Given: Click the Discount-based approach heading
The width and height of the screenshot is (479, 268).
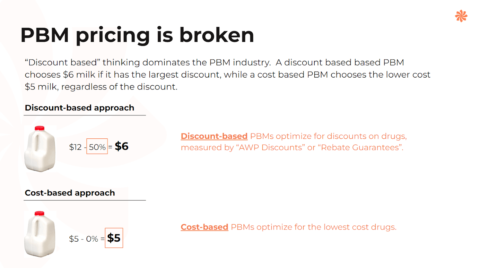Looking at the screenshot, I should coord(79,108).
